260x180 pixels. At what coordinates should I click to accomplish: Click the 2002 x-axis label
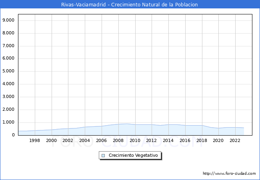[68, 140]
